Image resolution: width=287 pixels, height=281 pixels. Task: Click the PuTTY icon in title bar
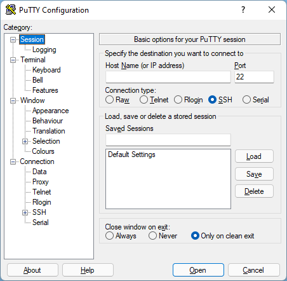[x=11, y=10]
